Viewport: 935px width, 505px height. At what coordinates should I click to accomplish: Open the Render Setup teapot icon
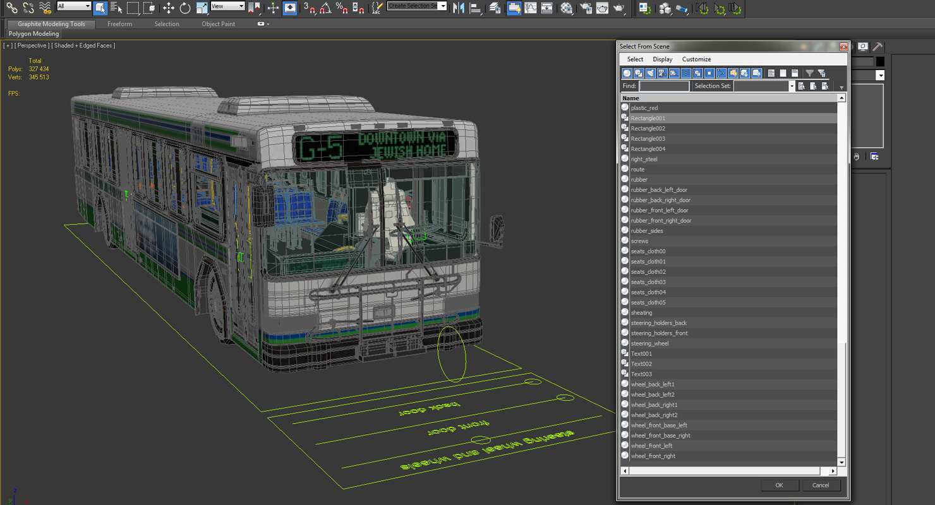tap(586, 8)
